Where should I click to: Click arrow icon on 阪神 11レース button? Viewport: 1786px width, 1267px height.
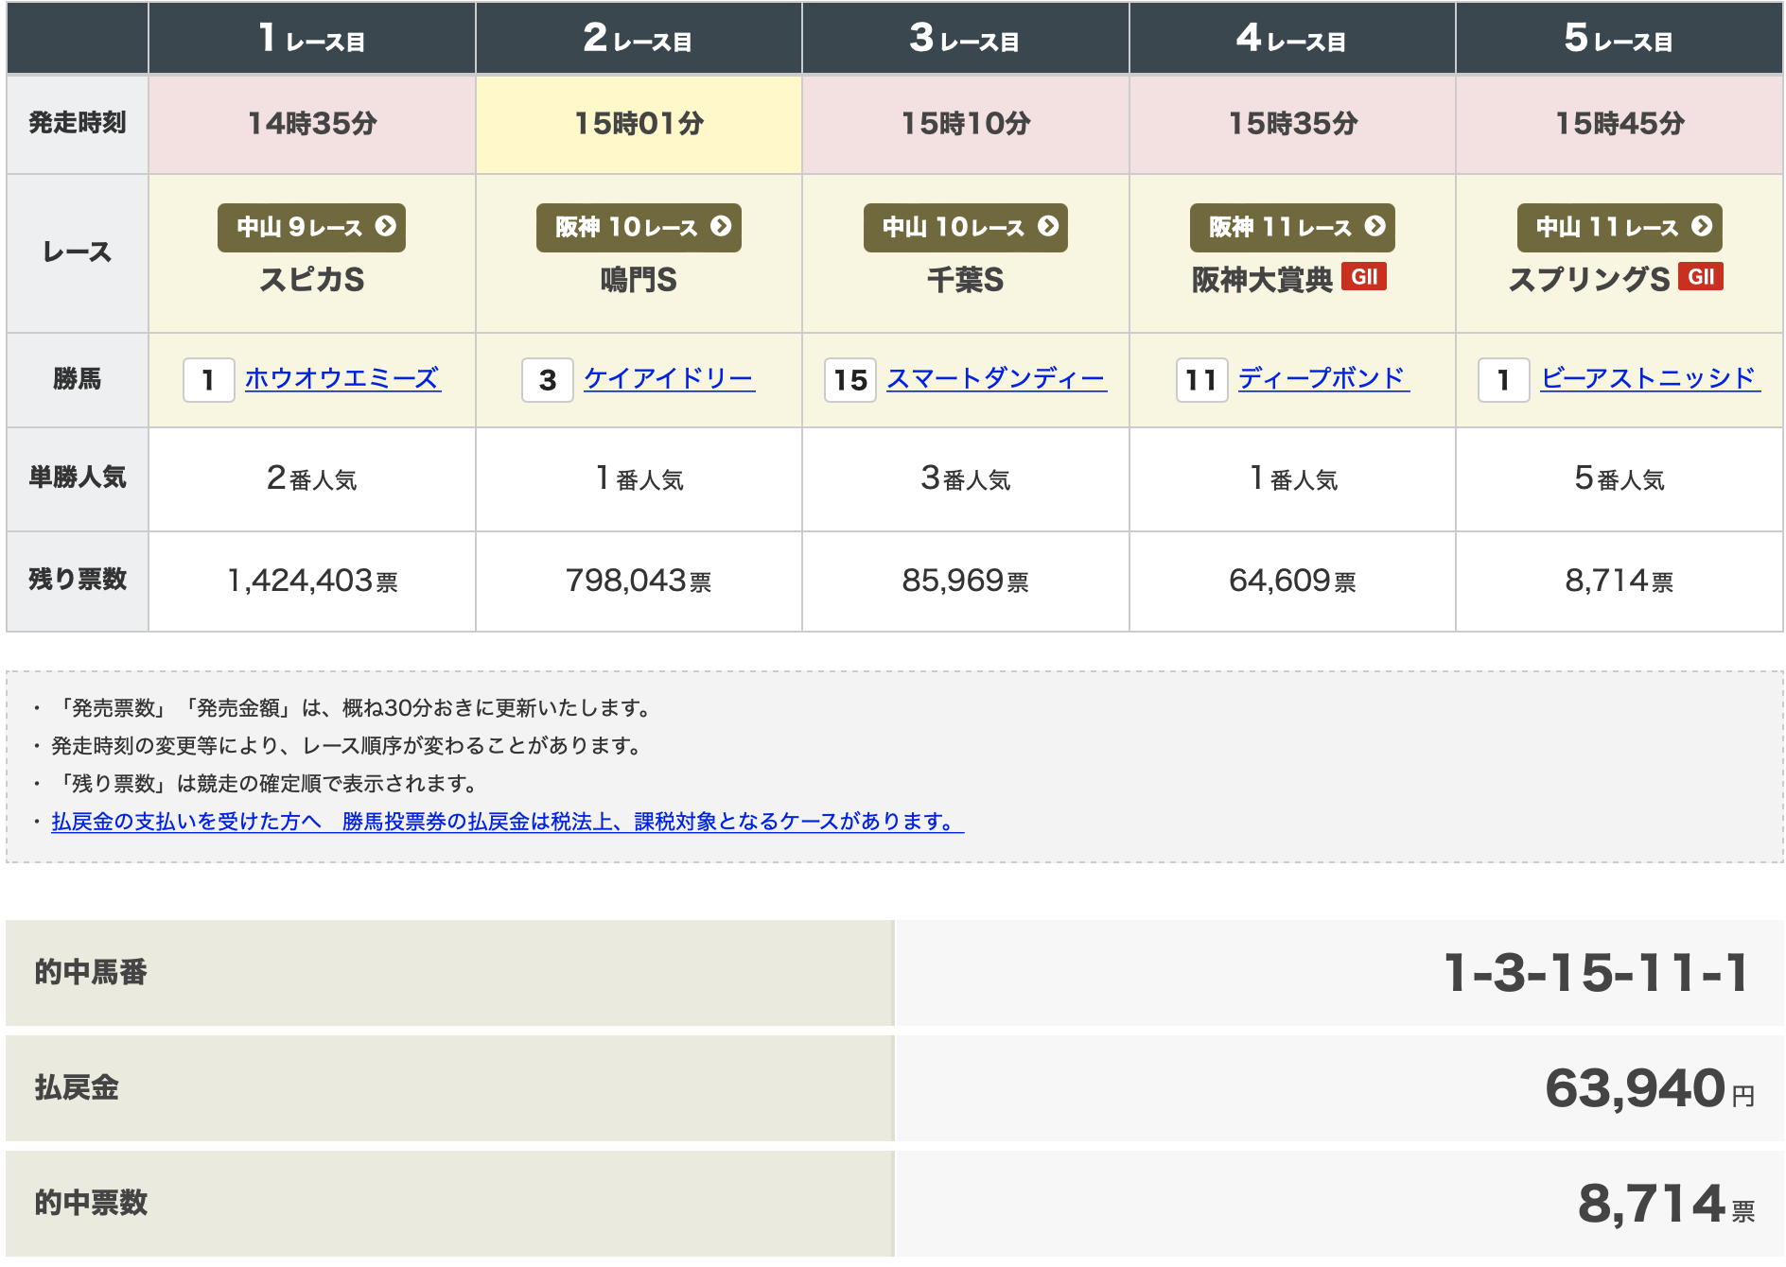coord(1375,227)
